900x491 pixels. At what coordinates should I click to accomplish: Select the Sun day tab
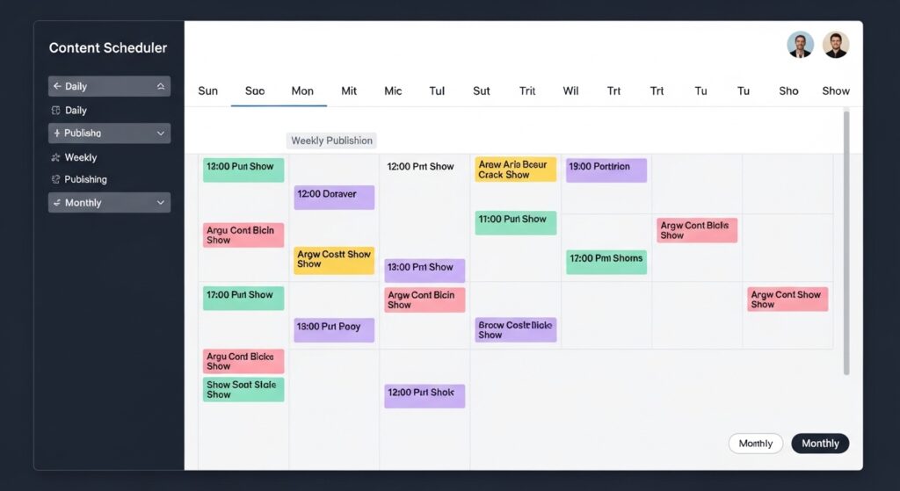(x=207, y=90)
